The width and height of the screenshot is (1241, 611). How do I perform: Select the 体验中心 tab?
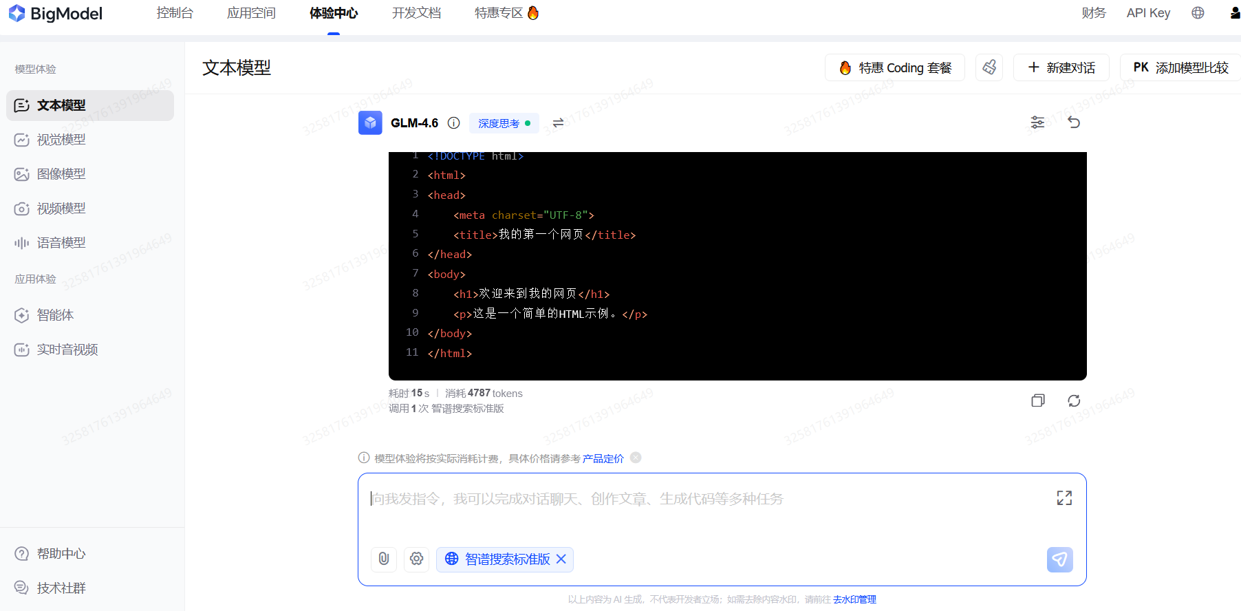[x=334, y=13]
